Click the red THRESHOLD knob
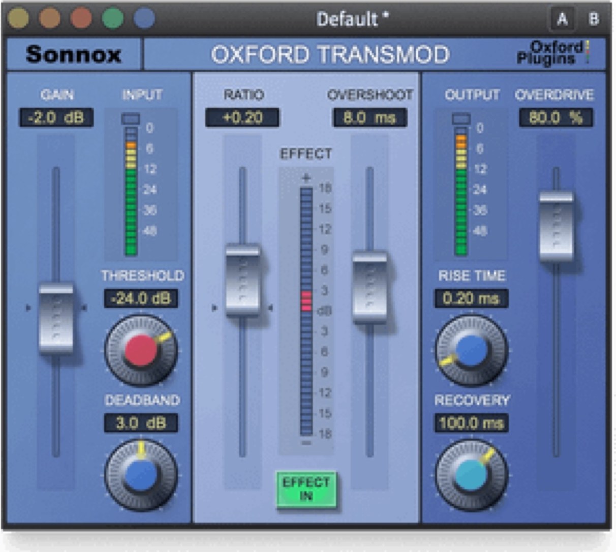Viewport: 616px width, 552px height. click(x=141, y=350)
